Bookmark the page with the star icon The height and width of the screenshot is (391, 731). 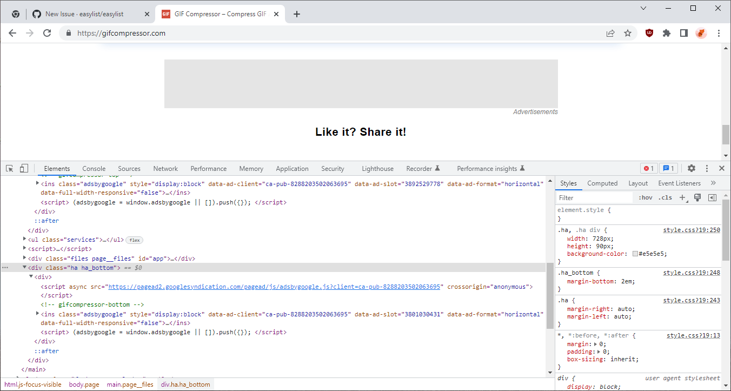(x=628, y=33)
